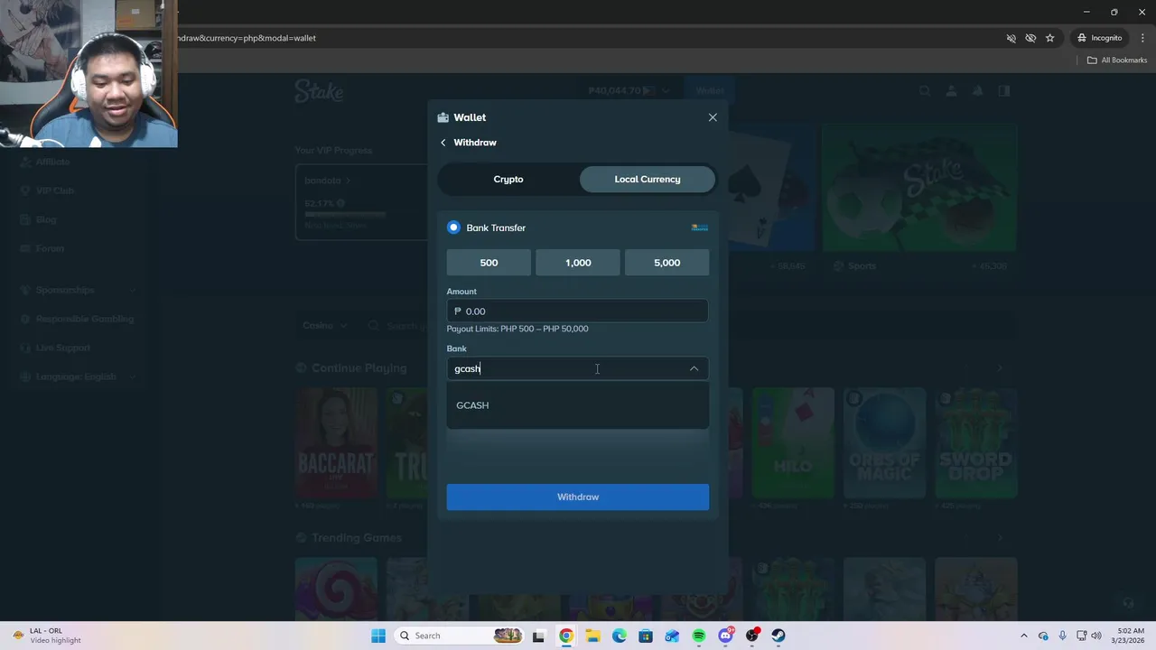Open the user profile icon in Stake header
This screenshot has width=1156, height=650.
click(x=951, y=91)
